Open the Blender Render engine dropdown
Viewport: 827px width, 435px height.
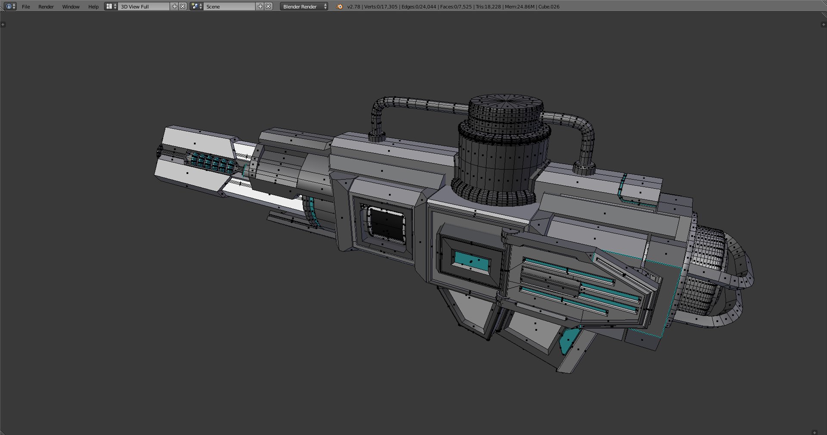click(x=304, y=6)
